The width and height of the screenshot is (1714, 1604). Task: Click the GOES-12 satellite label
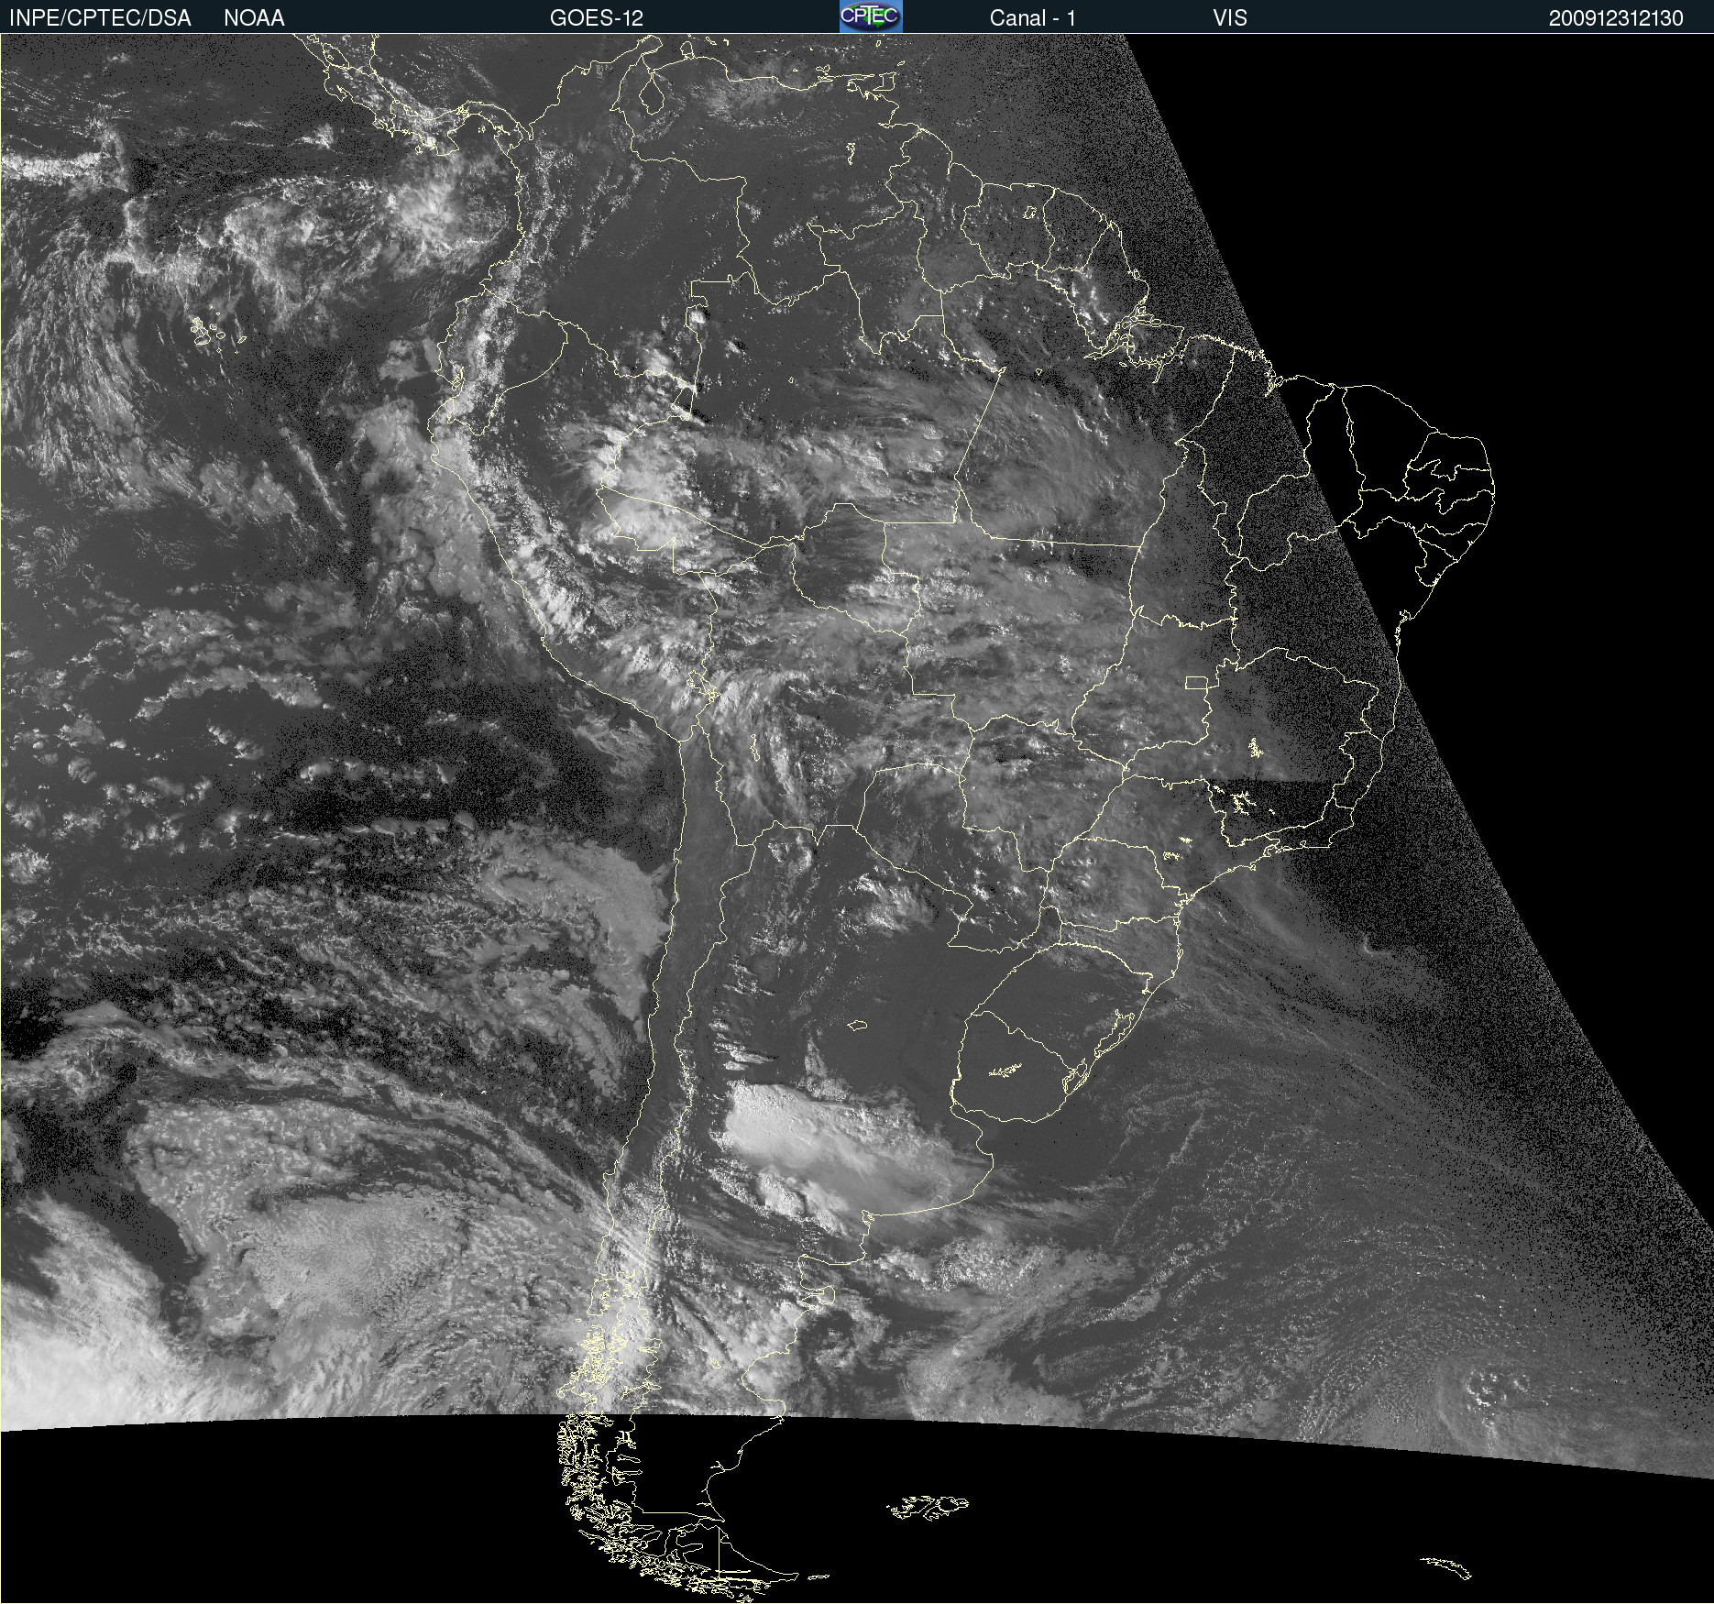pos(597,17)
